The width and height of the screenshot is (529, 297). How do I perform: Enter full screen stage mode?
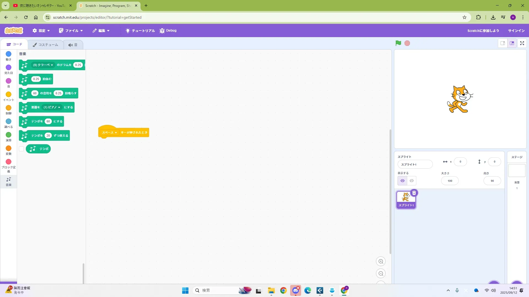(x=522, y=43)
